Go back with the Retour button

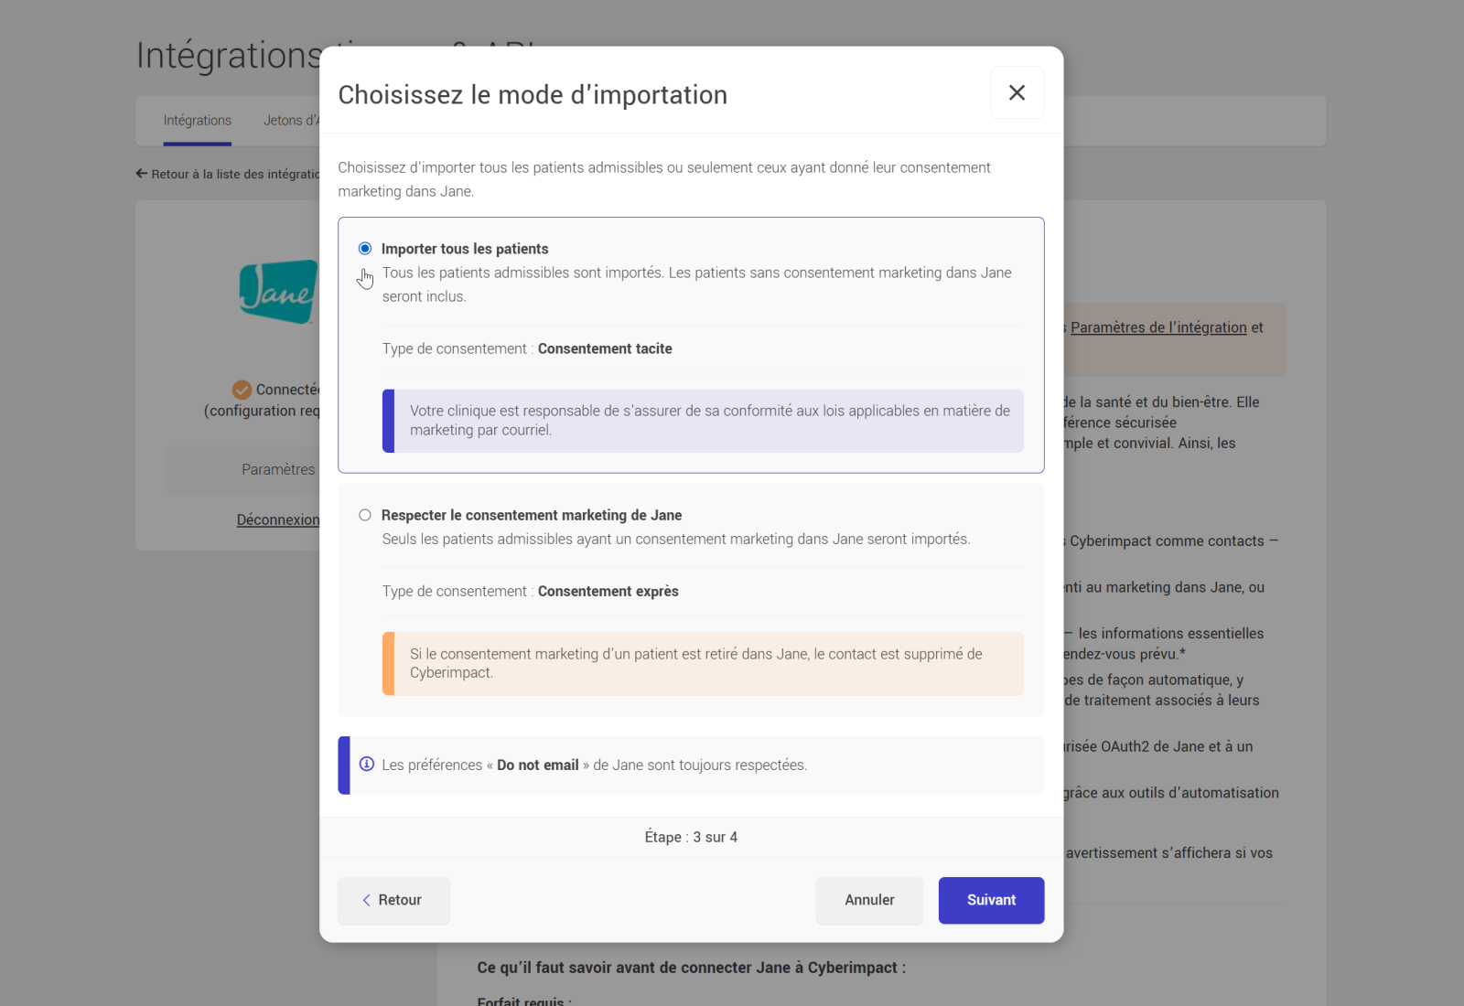point(393,900)
